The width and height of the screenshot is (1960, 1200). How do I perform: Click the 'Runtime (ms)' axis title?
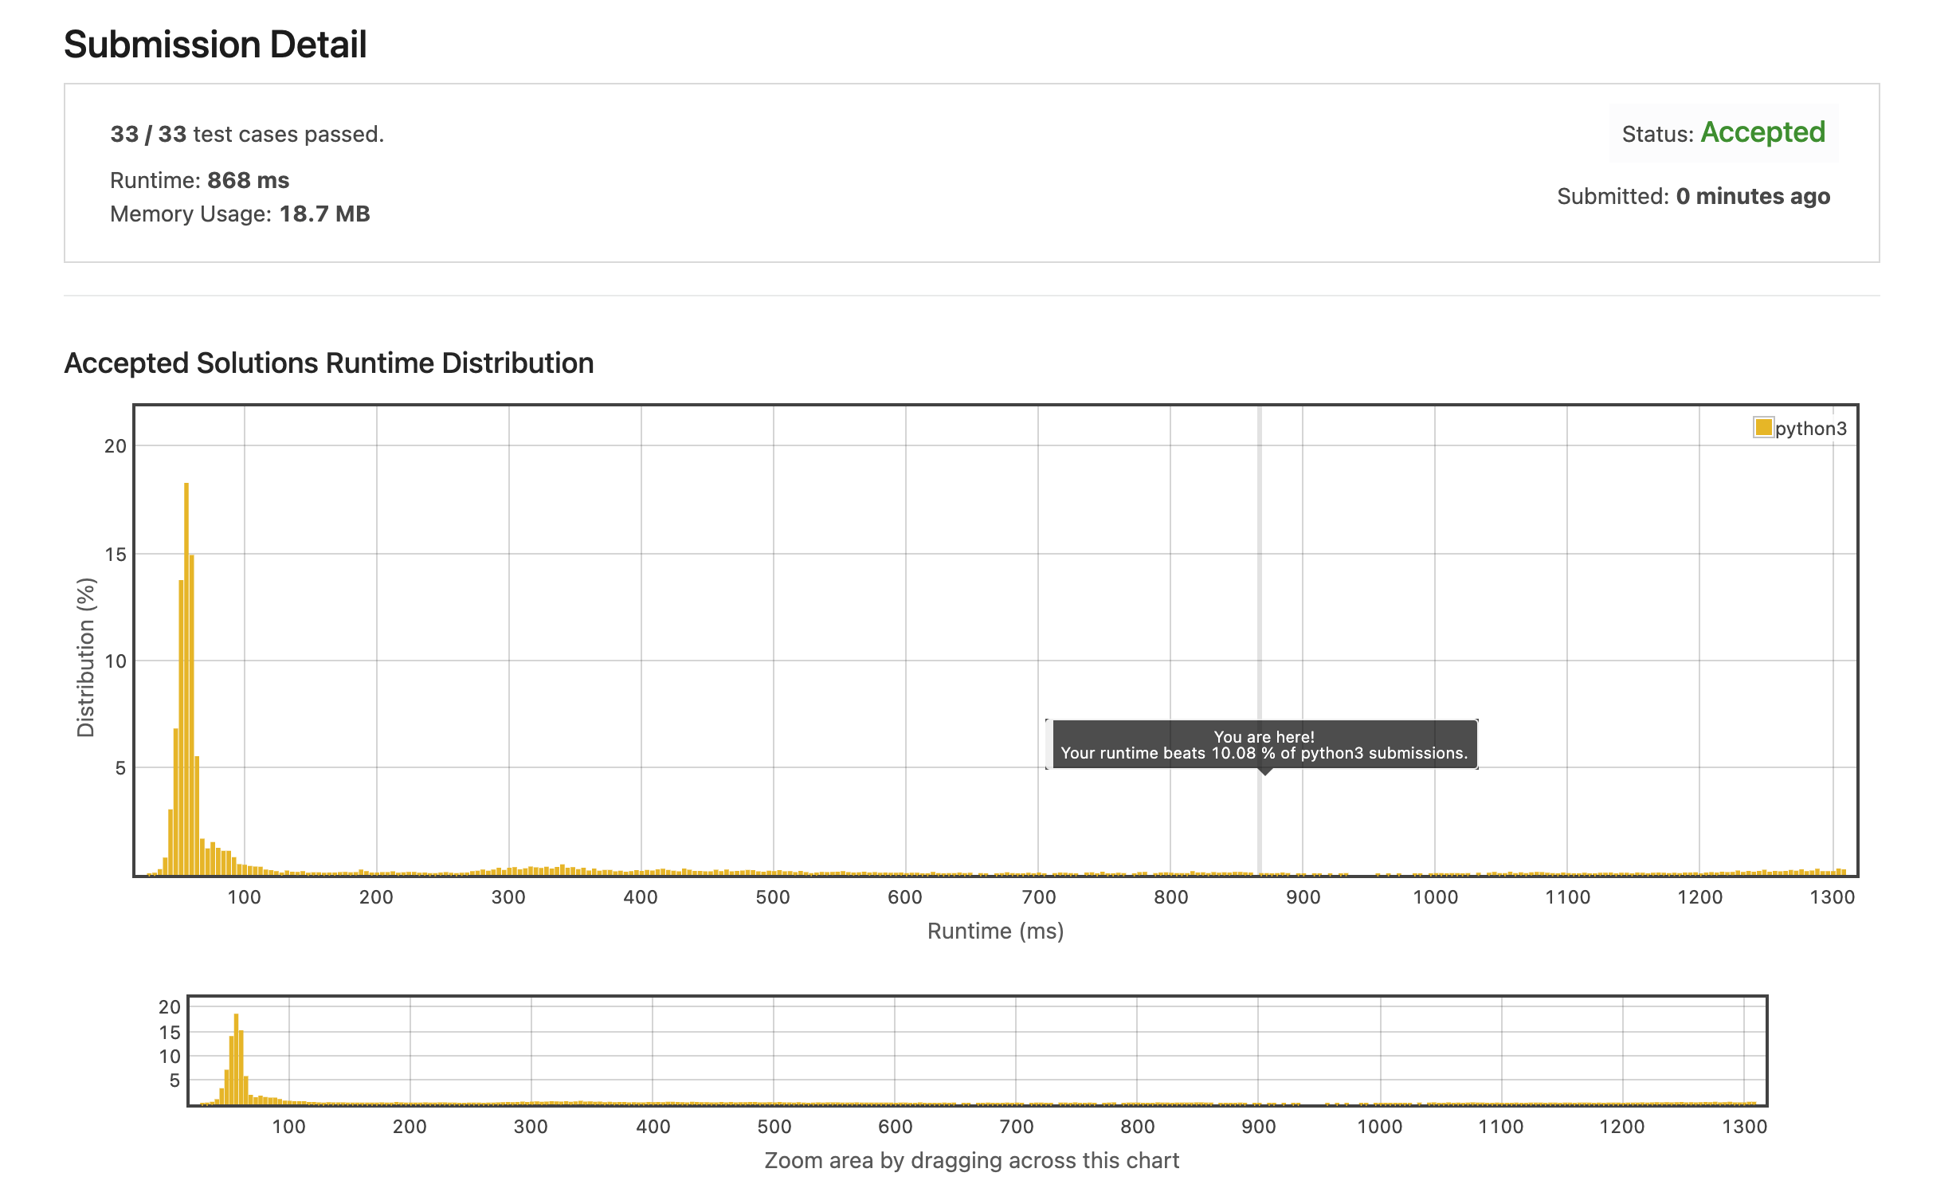point(995,931)
